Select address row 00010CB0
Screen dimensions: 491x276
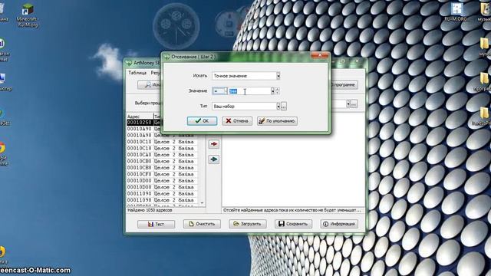tap(162, 161)
